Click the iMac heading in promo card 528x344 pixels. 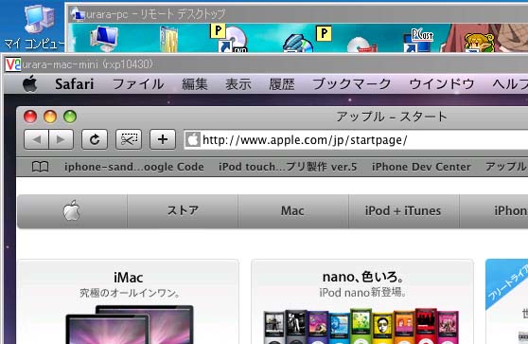click(129, 278)
